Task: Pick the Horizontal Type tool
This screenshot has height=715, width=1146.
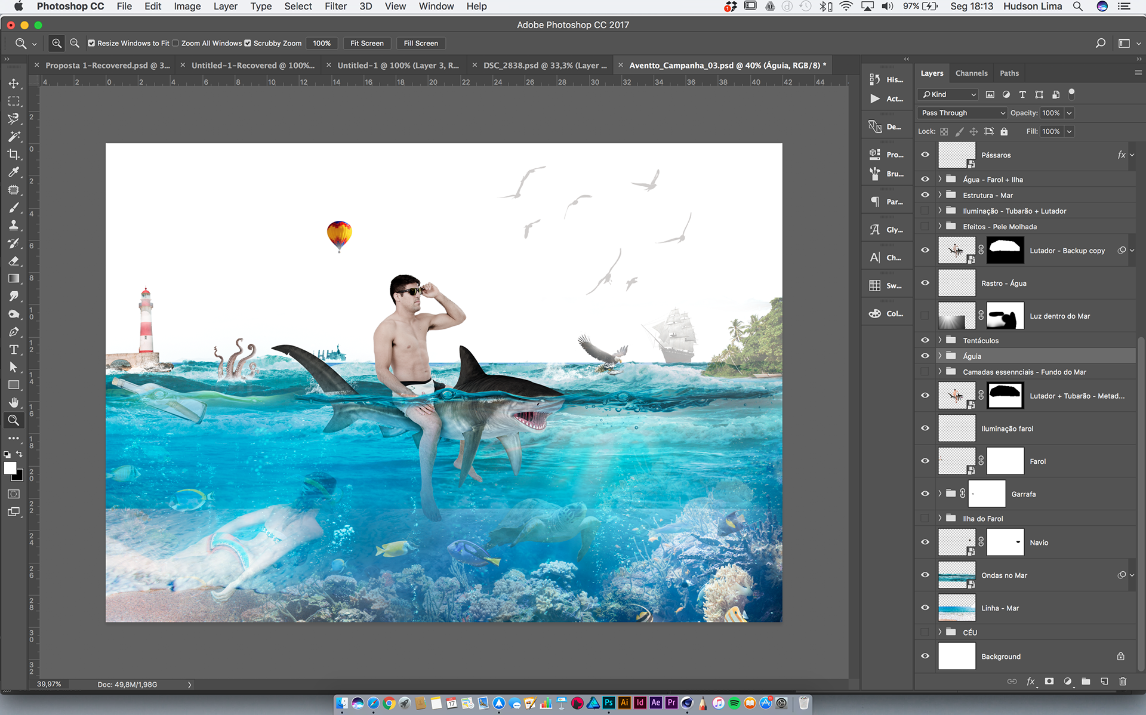Action: 13,350
